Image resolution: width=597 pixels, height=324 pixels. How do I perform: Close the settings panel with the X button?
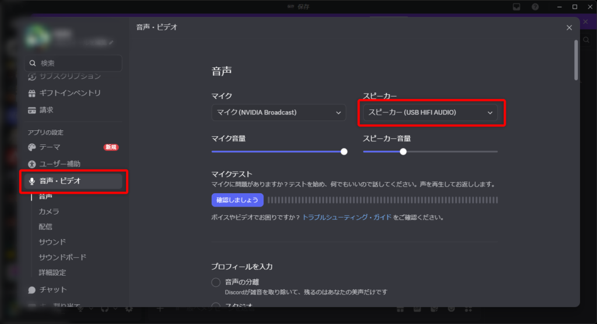569,27
